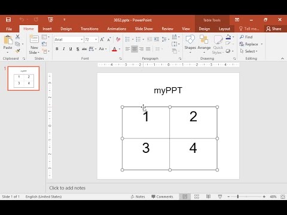Image resolution: width=287 pixels, height=215 pixels.
Task: Toggle text Shadow effect
Action: [78, 49]
